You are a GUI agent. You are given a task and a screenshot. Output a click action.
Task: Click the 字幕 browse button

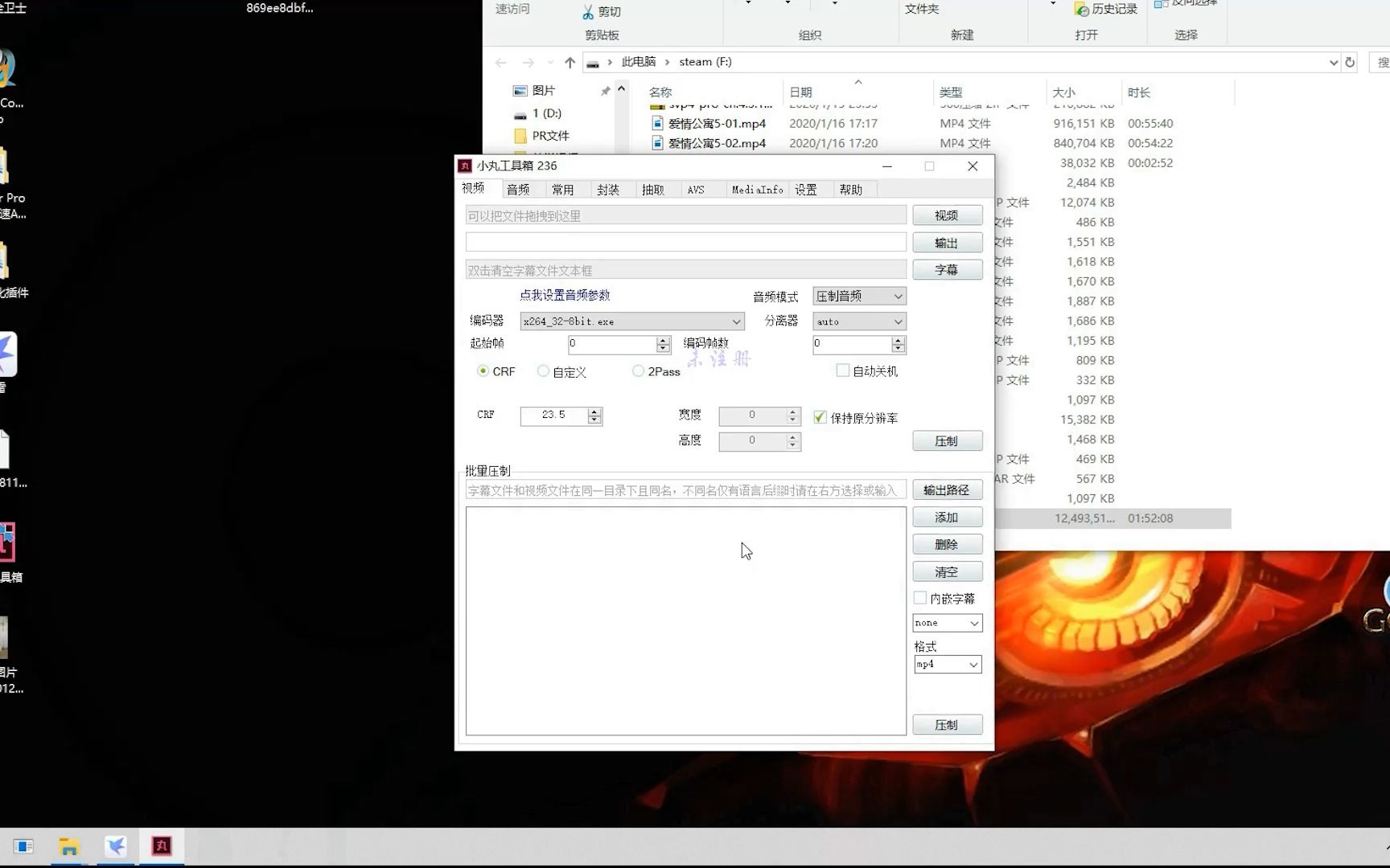[x=947, y=270]
